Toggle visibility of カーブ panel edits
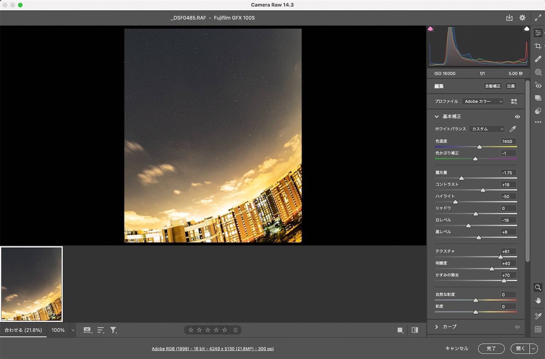 point(518,327)
